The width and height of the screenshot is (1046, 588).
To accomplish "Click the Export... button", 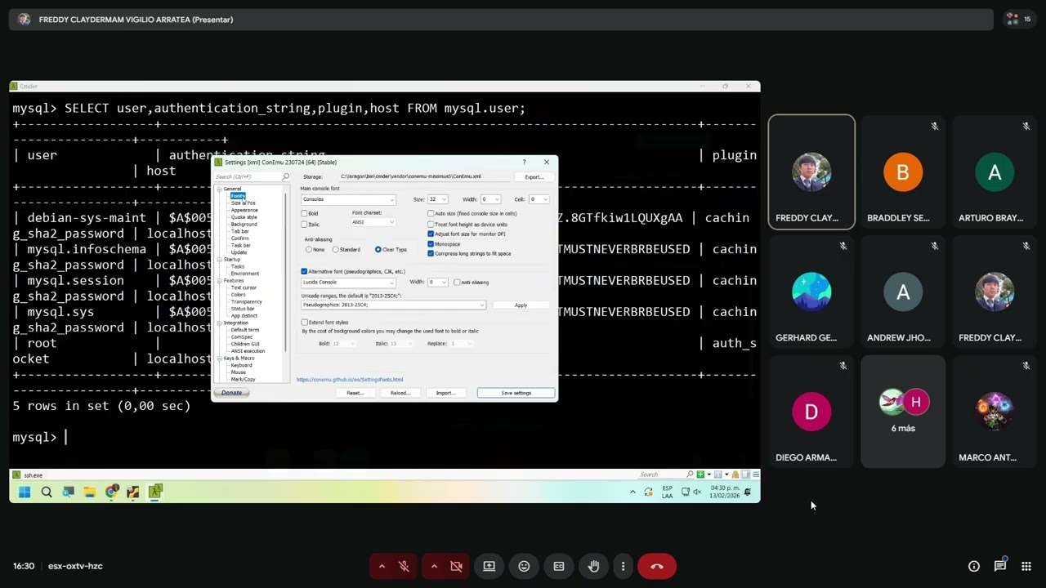I will [x=534, y=177].
